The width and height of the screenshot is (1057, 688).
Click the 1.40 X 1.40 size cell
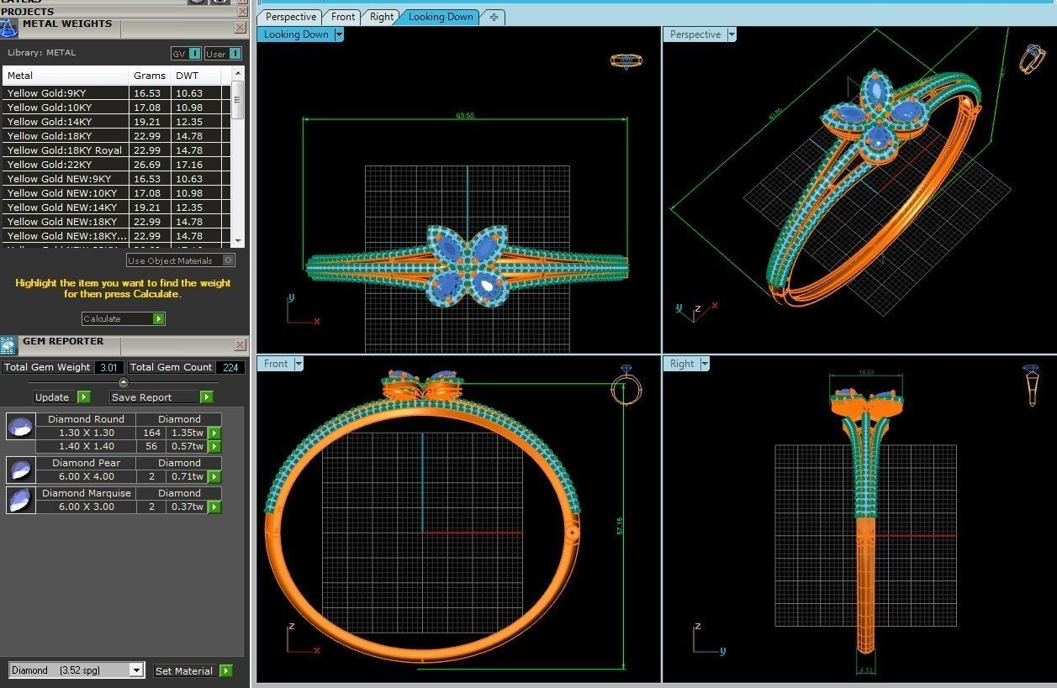click(87, 447)
